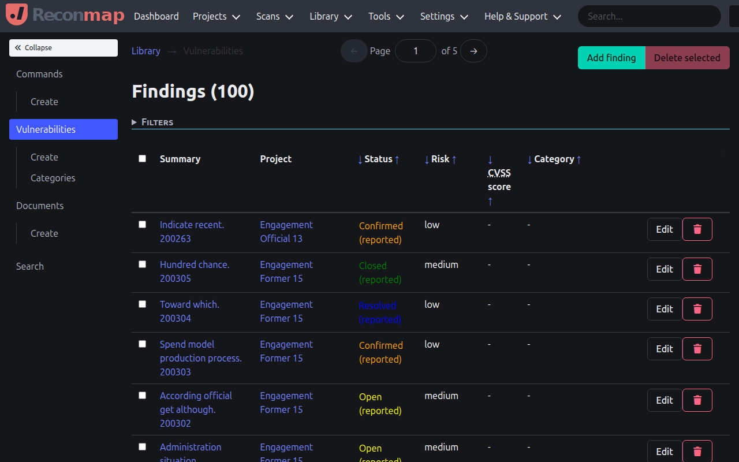739x462 pixels.
Task: Delete 'Spend model production process' finding via trash
Action: (697, 349)
